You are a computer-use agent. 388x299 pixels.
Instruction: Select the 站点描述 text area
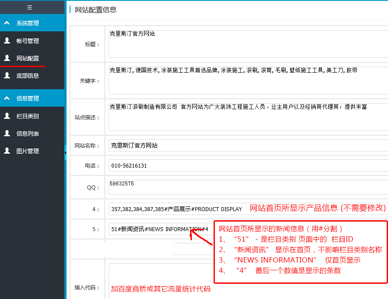tap(248, 117)
